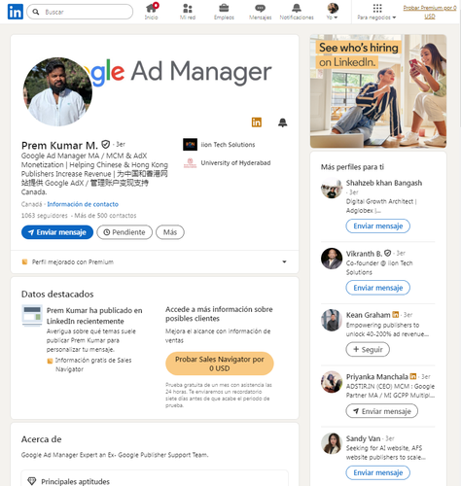Open the Yo profile menu
461x486 pixels.
coord(333,12)
